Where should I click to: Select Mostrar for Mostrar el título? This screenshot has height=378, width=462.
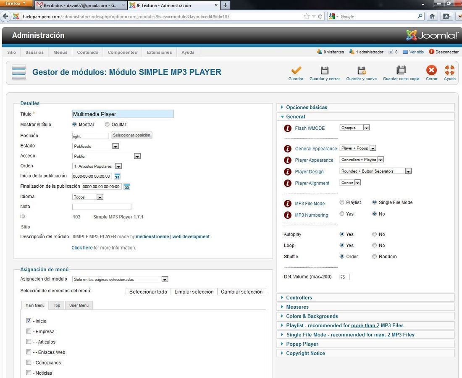(74, 124)
